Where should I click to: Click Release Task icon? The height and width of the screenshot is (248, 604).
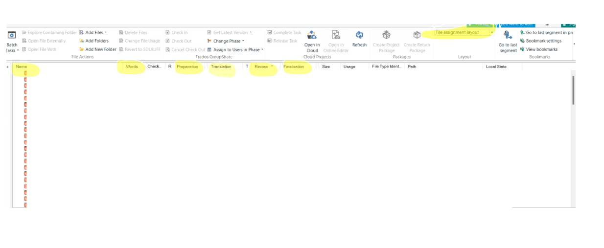pyautogui.click(x=270, y=41)
